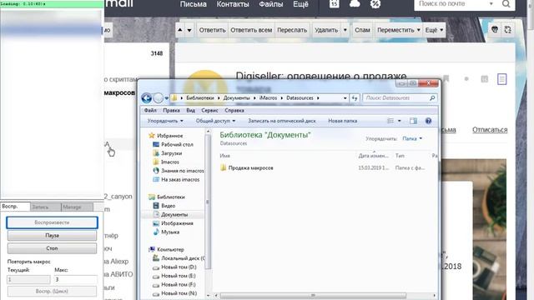This screenshot has width=534, height=300.
Task: Open the Сервис menu in Explorer
Action: [209, 111]
